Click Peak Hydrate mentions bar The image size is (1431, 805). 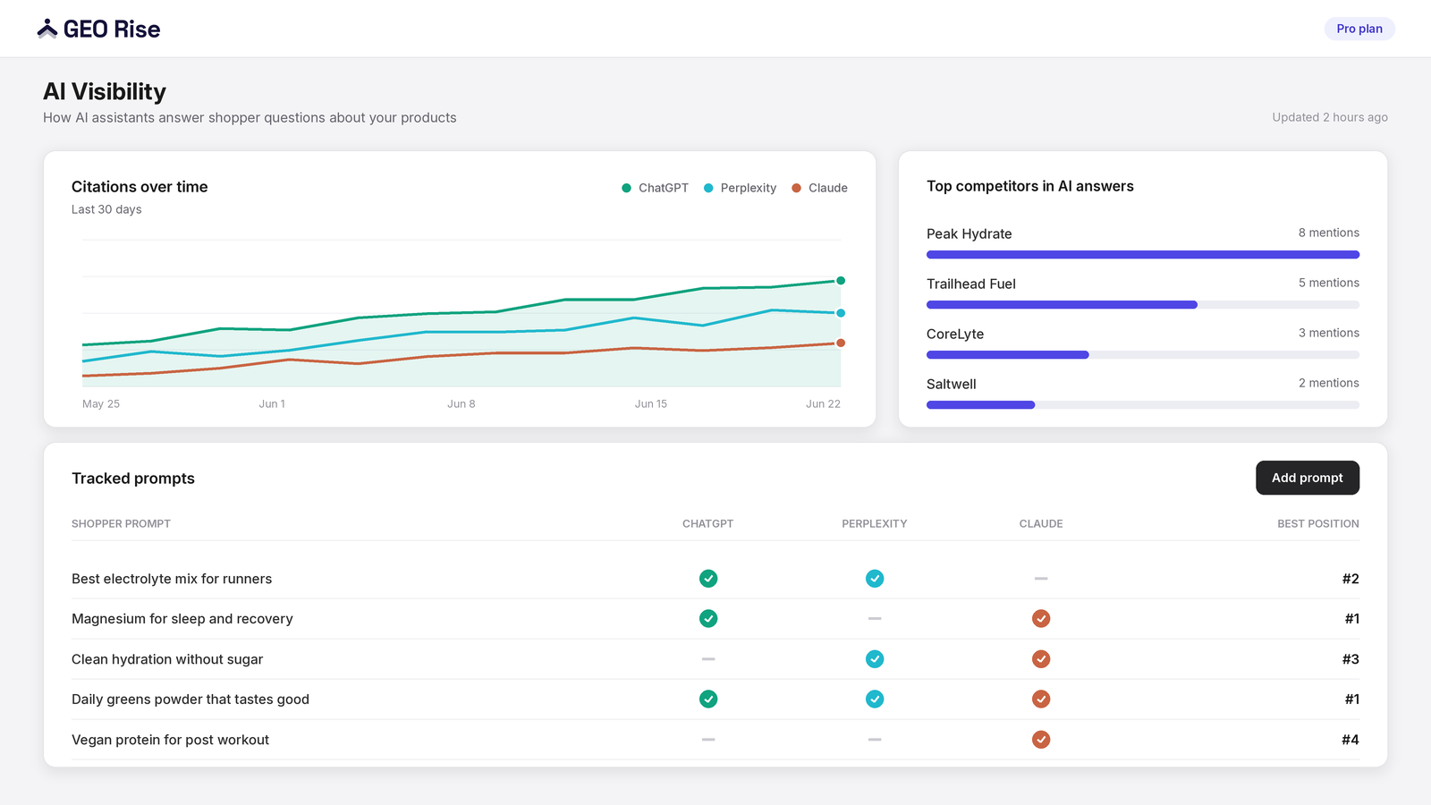click(x=1143, y=255)
